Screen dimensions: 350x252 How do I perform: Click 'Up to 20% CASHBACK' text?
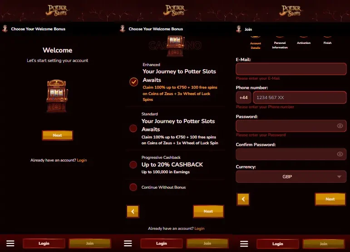[x=172, y=165]
